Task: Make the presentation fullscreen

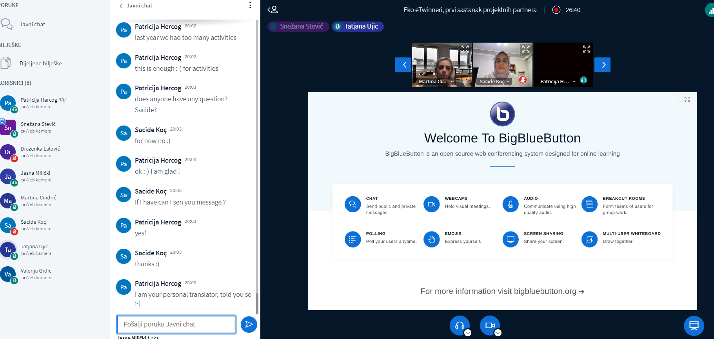Action: [687, 99]
